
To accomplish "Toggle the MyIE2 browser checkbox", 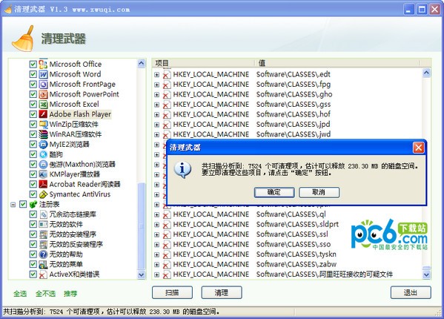I will (33, 144).
